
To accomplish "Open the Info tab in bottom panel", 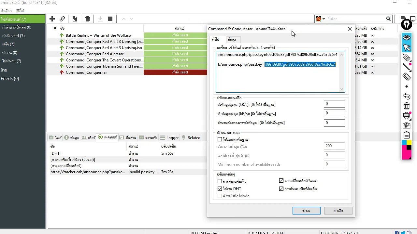I will pyautogui.click(x=72, y=138).
